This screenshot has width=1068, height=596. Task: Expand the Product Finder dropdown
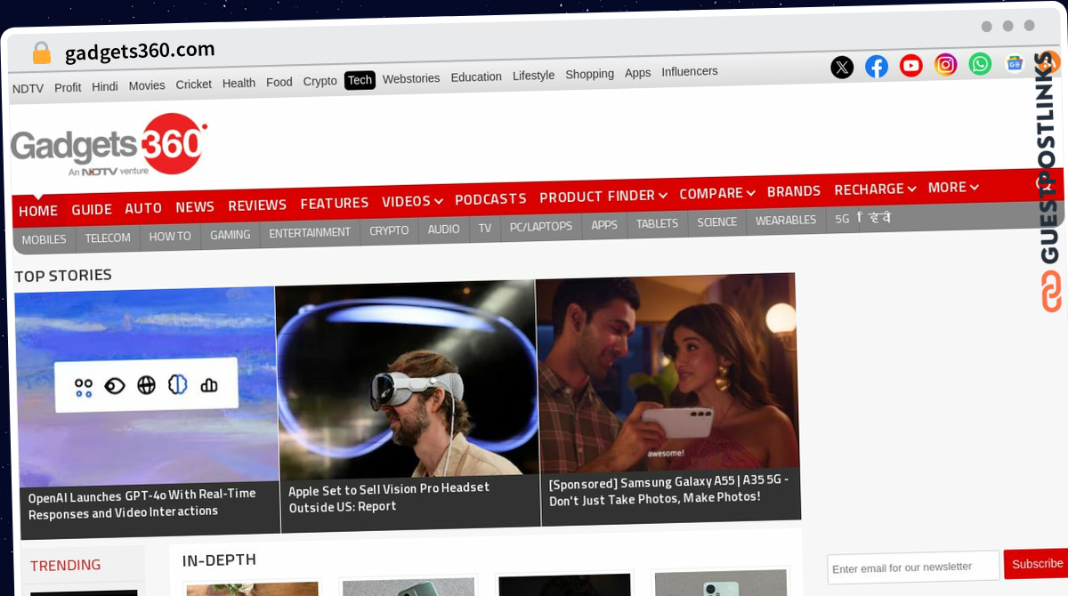(x=603, y=197)
